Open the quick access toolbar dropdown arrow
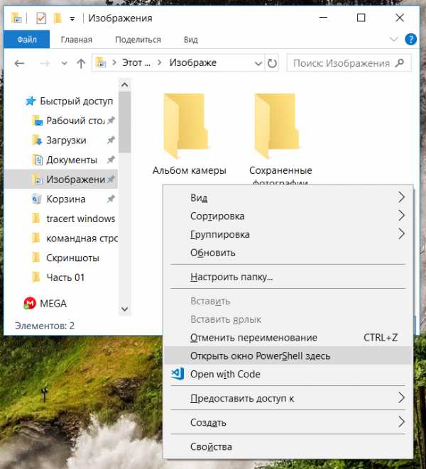 coord(72,18)
